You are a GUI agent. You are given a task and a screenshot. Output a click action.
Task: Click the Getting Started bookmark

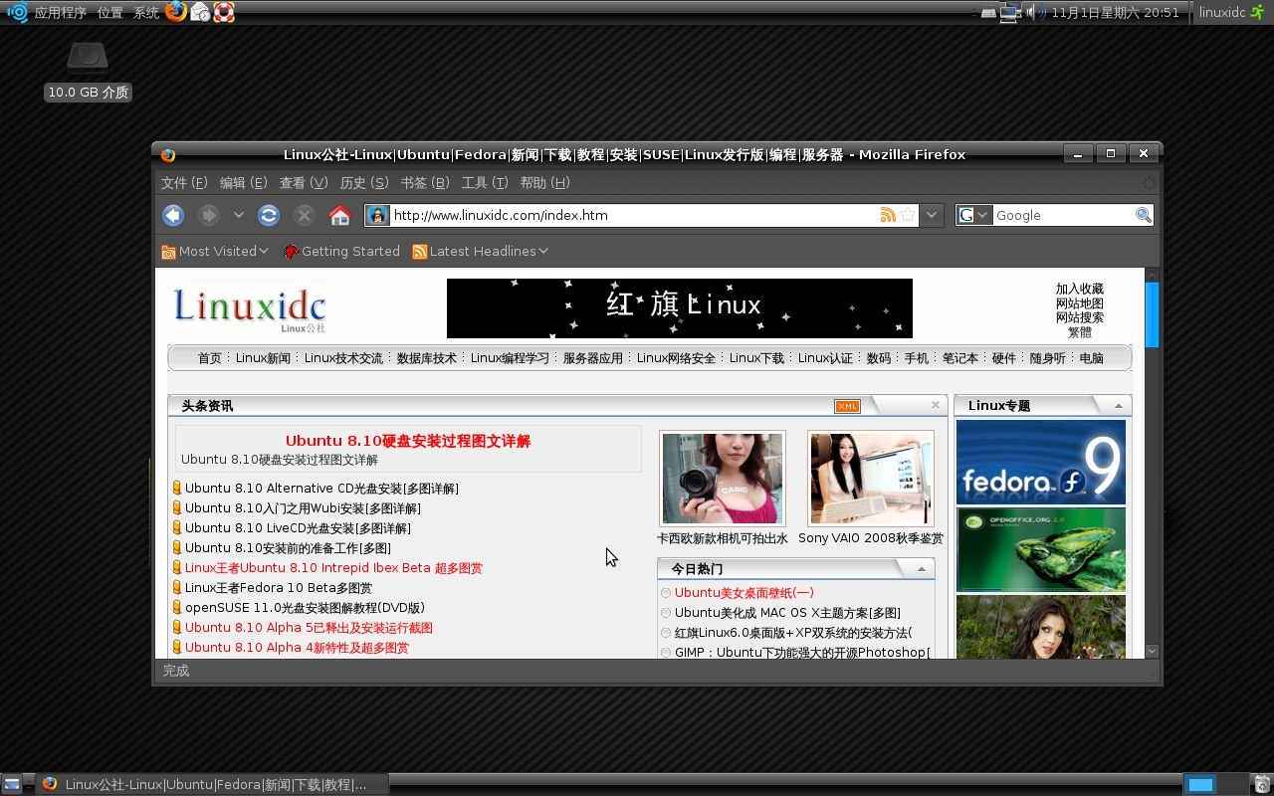click(x=341, y=251)
